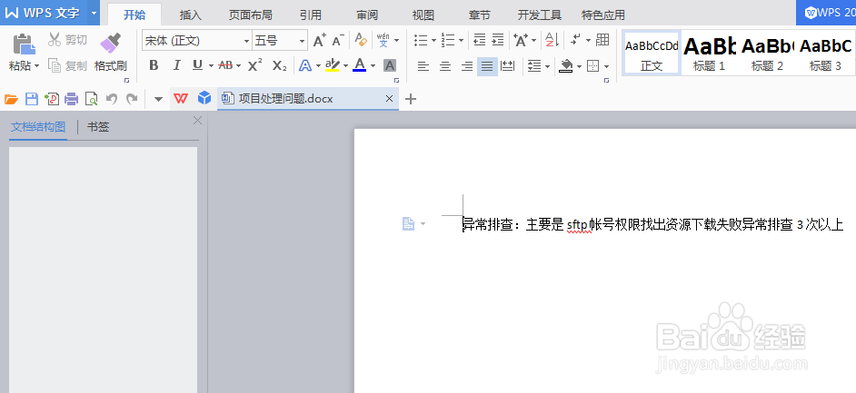
Task: Insert a table from the ribbon grid icon
Action: click(x=602, y=40)
